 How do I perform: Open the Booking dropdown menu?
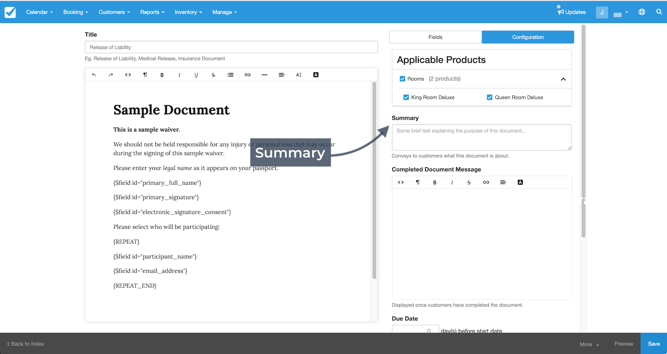click(76, 12)
